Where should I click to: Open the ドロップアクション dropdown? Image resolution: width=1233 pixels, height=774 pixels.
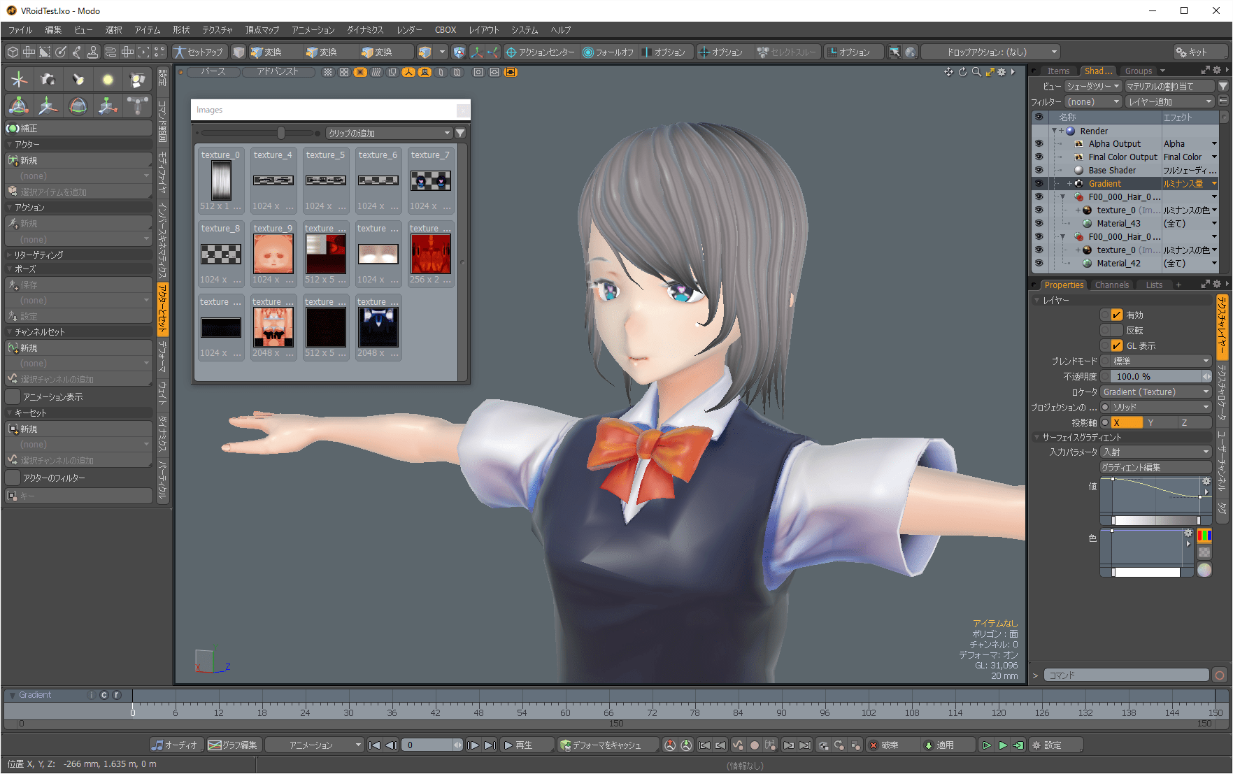click(991, 52)
